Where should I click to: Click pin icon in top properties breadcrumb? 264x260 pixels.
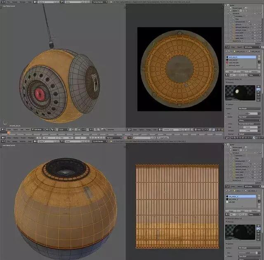pos(226,51)
